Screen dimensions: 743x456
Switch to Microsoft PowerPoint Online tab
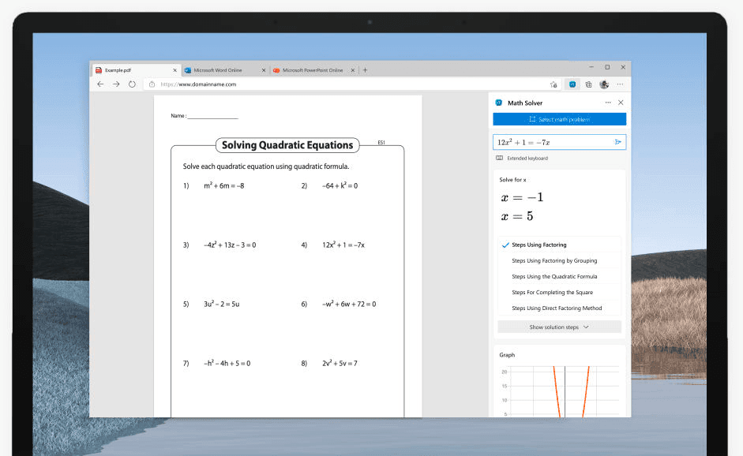(312, 69)
